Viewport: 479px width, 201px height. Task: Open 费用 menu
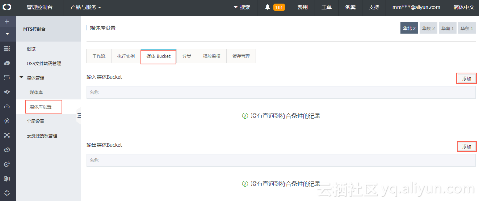coord(303,7)
